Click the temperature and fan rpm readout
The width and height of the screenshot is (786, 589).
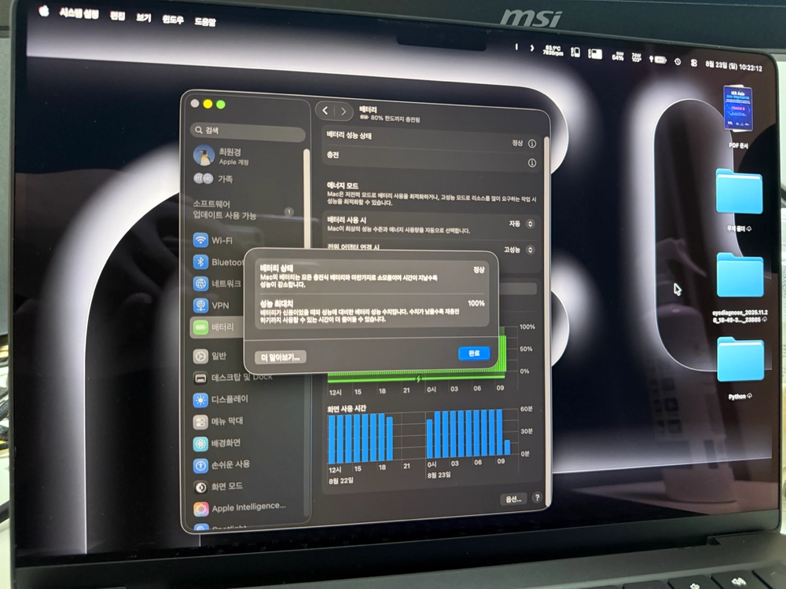point(553,50)
